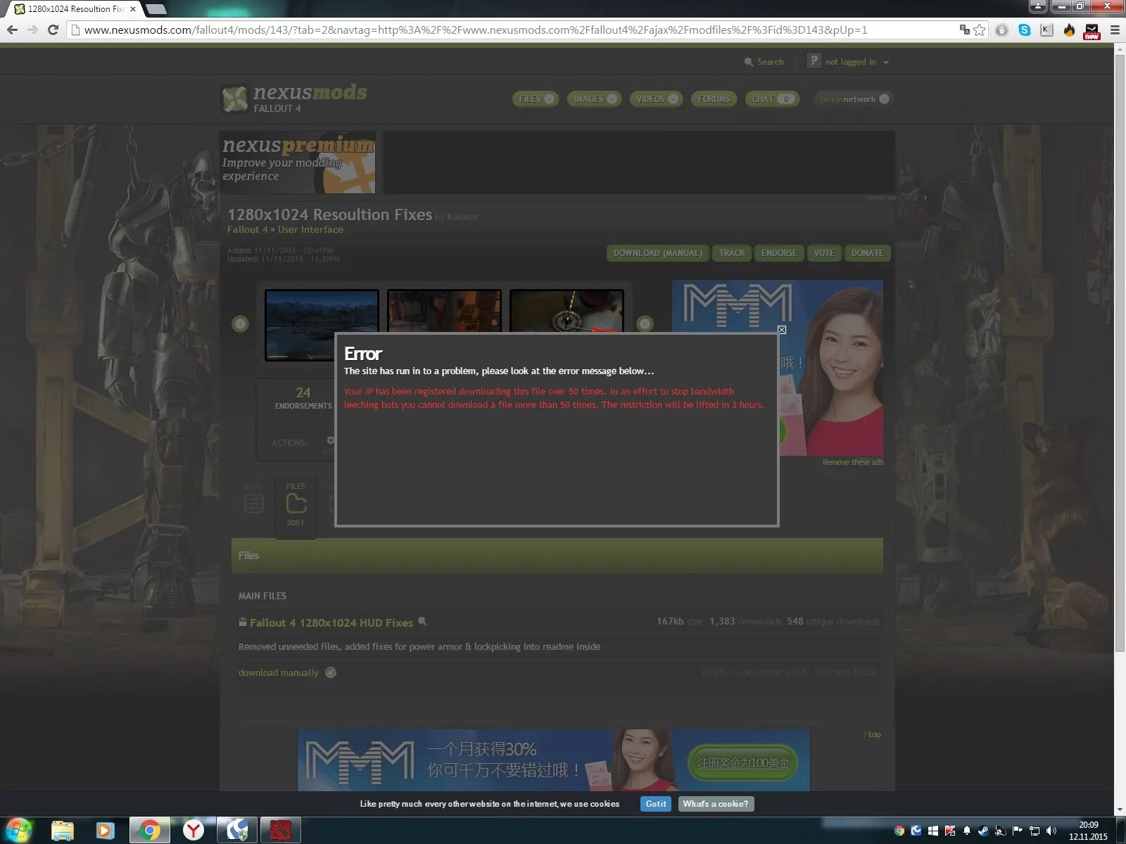Open the second interior screenshot thumbnail
This screenshot has width=1126, height=844.
pos(444,310)
